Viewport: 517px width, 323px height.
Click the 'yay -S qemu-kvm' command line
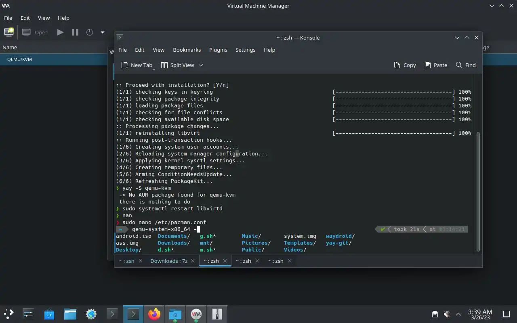coord(147,188)
